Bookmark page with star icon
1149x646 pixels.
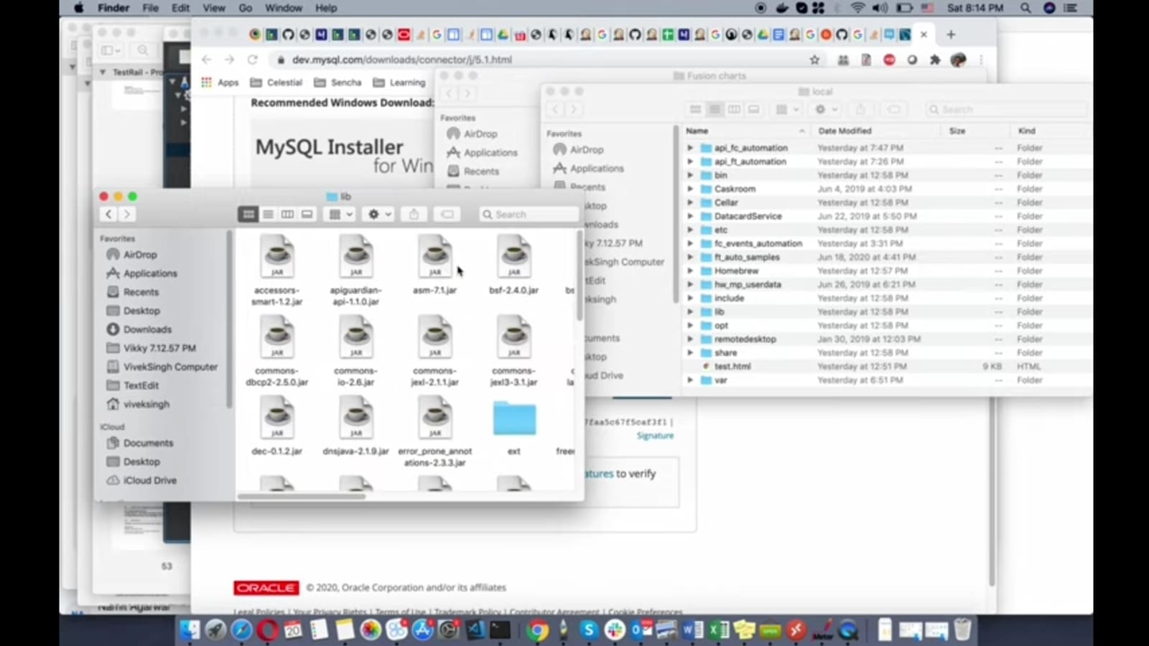point(814,60)
